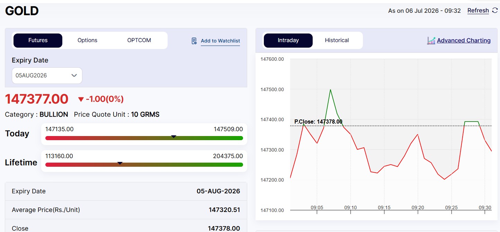
Task: Click the Today price range marker
Action: [x=174, y=137]
